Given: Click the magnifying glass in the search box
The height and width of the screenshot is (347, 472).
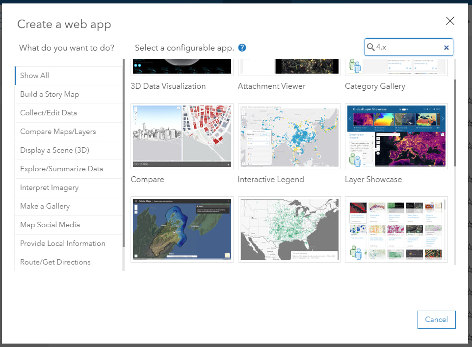Looking at the screenshot, I should tap(371, 47).
